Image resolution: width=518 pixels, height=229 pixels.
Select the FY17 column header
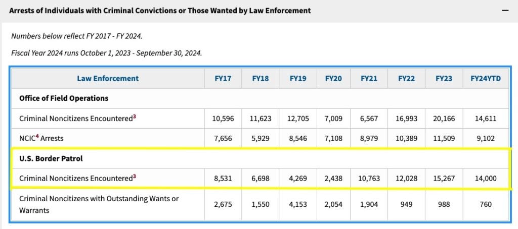223,78
